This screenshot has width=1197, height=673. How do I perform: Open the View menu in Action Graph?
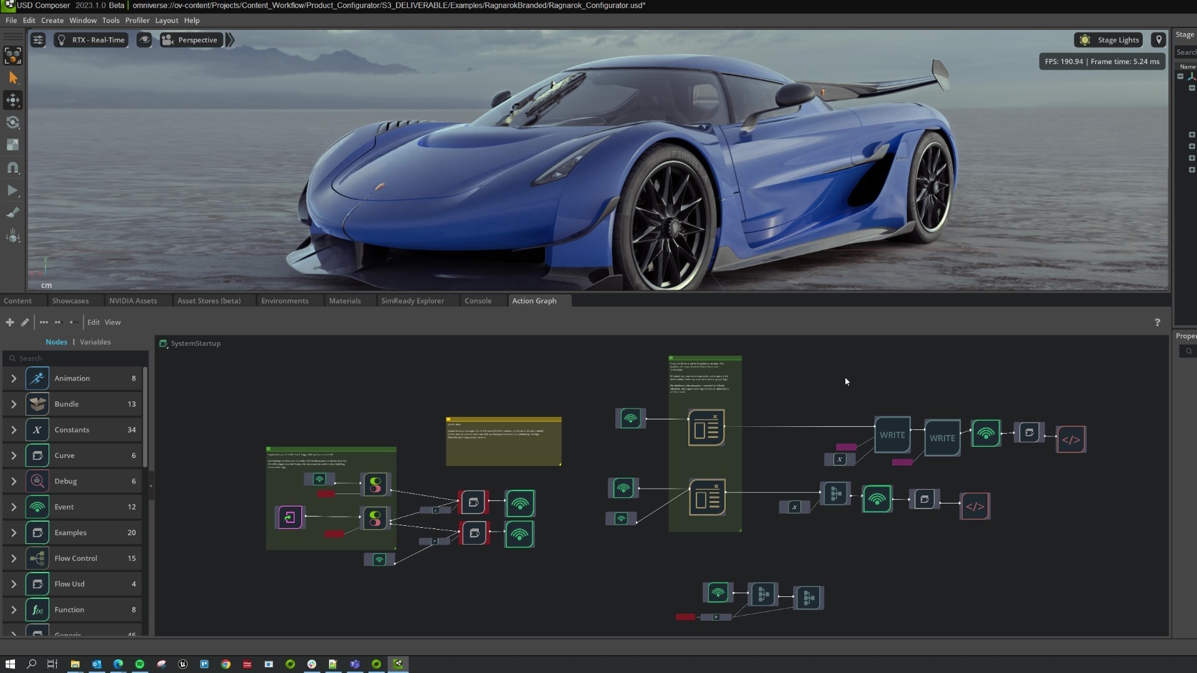tap(113, 322)
